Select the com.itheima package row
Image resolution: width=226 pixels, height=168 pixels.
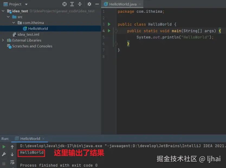[50, 23]
